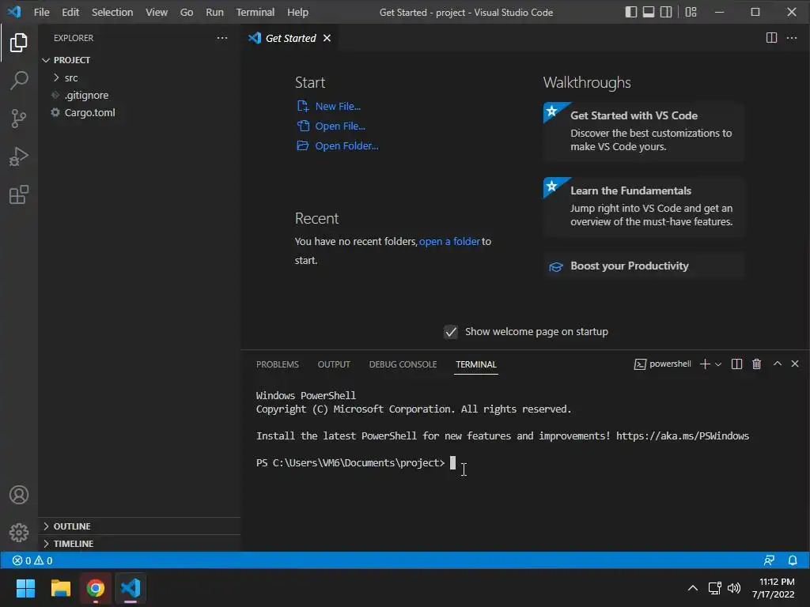Viewport: 810px width, 607px height.
Task: Open the Accounts menu icon
Action: pos(19,495)
